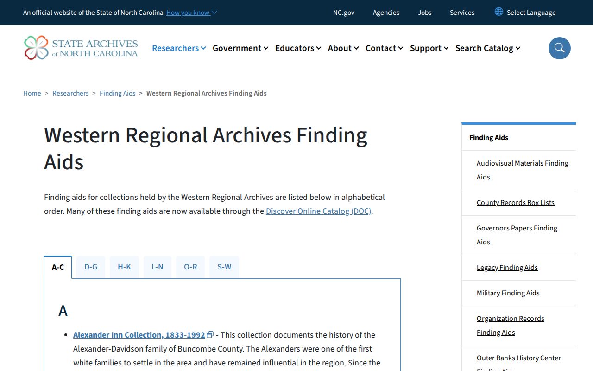
Task: Open the Agencies link in top bar
Action: [386, 13]
